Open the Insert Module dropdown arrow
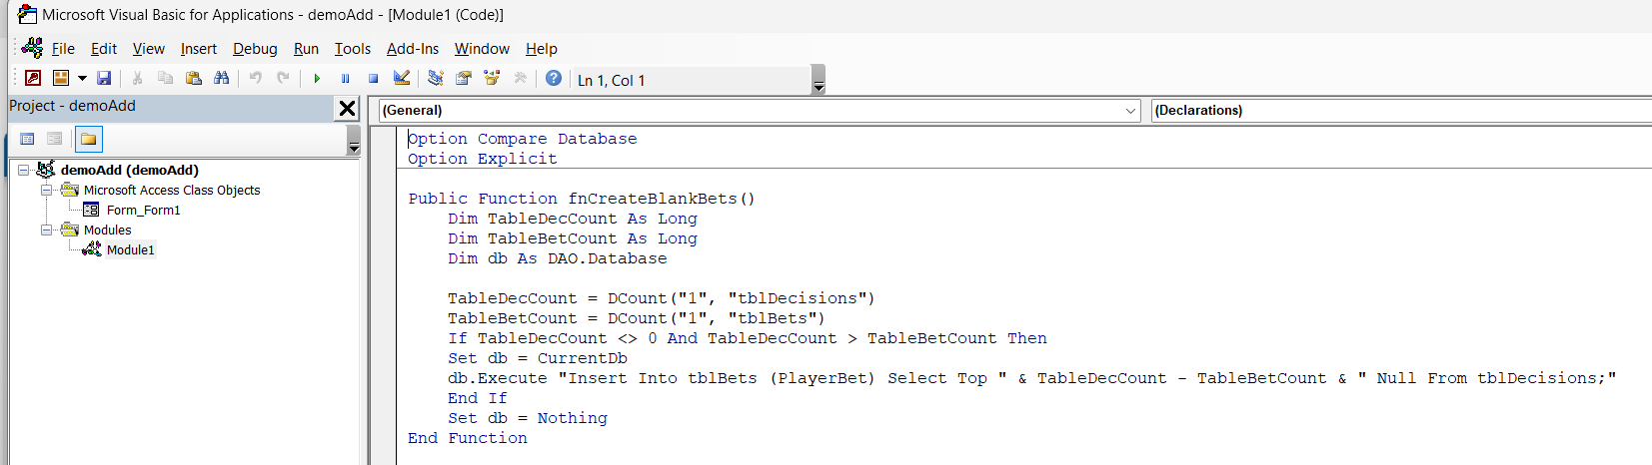Image resolution: width=1652 pixels, height=465 pixels. point(82,78)
